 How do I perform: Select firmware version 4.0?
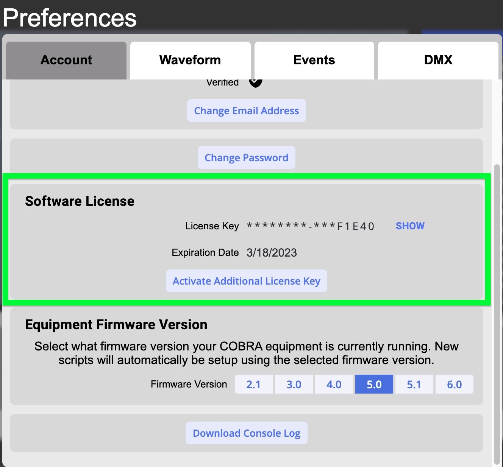[x=334, y=384]
